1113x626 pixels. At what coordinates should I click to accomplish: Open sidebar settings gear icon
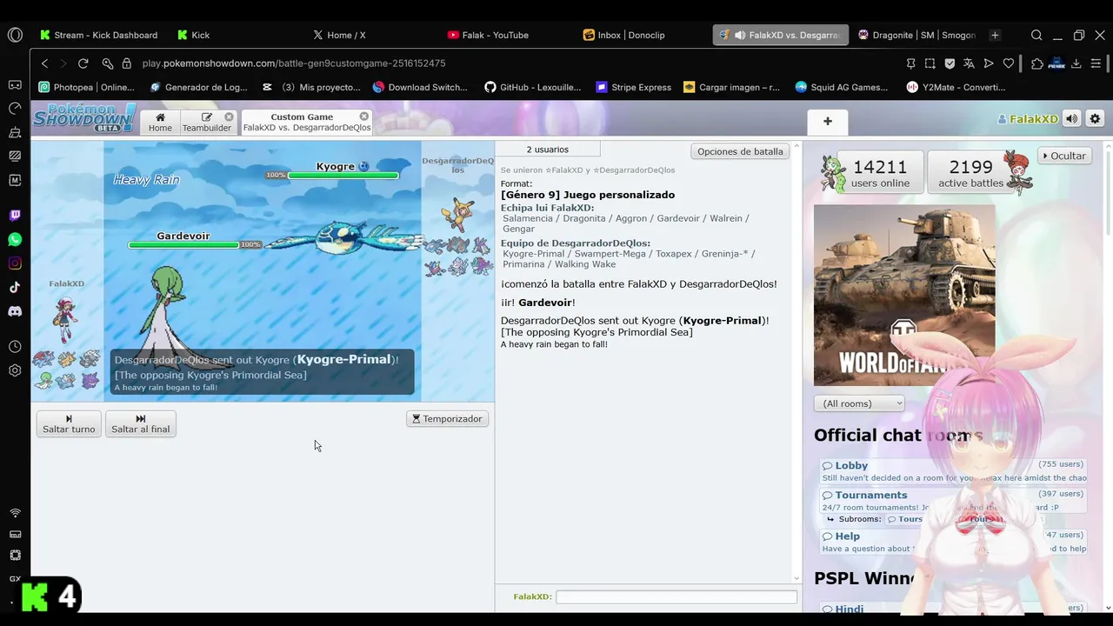(15, 370)
